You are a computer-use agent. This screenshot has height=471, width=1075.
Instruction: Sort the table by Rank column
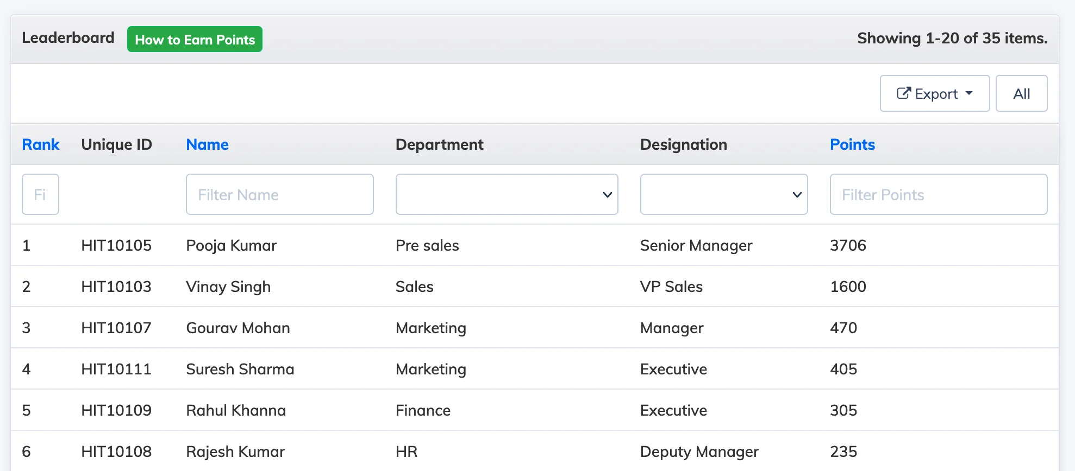pos(41,144)
